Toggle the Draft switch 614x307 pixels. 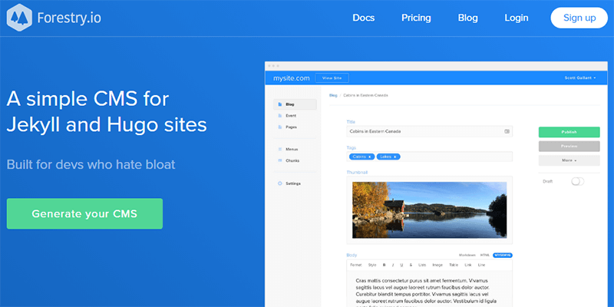tap(577, 181)
